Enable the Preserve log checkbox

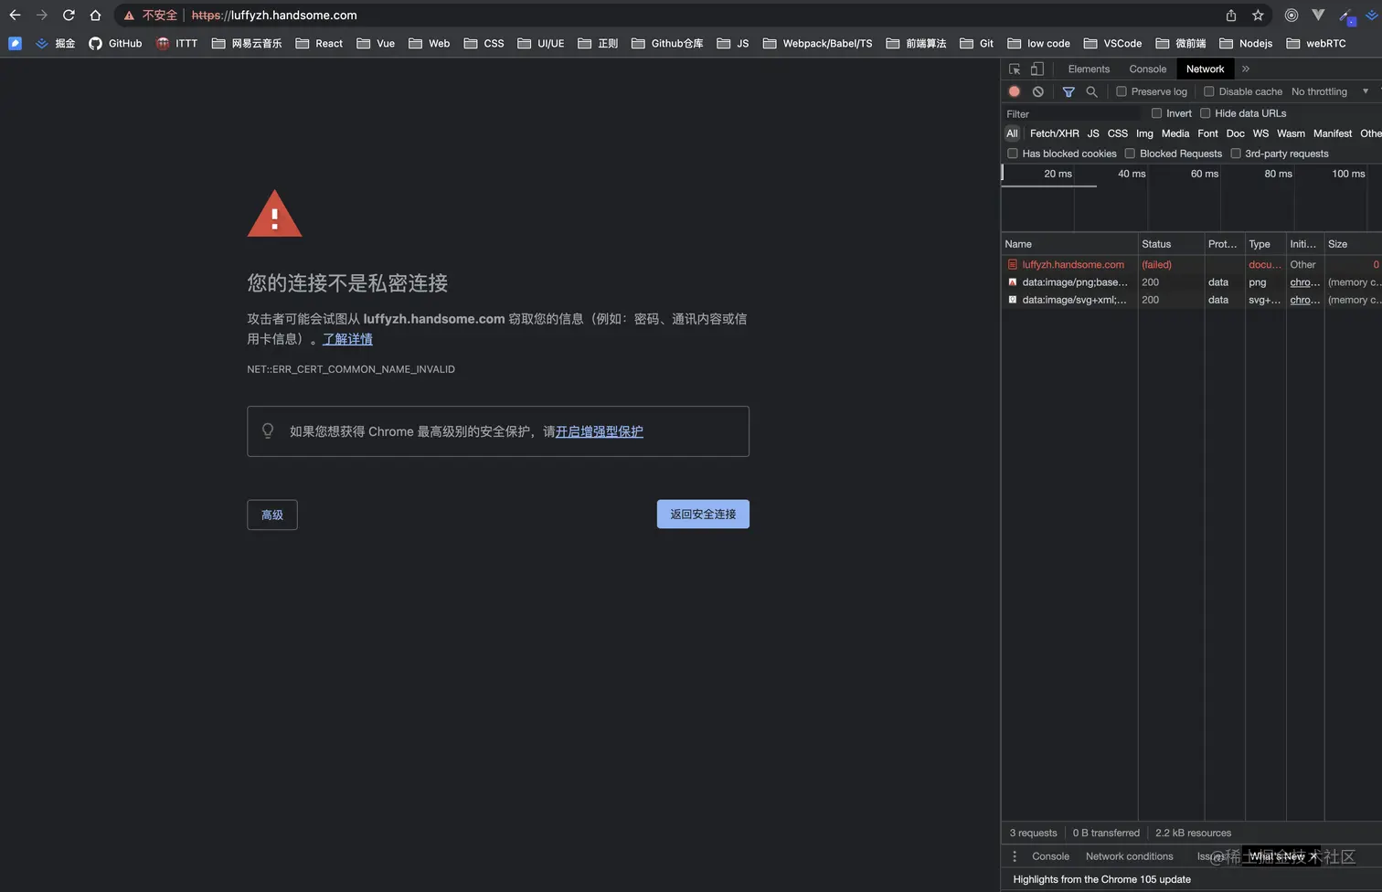tap(1122, 91)
